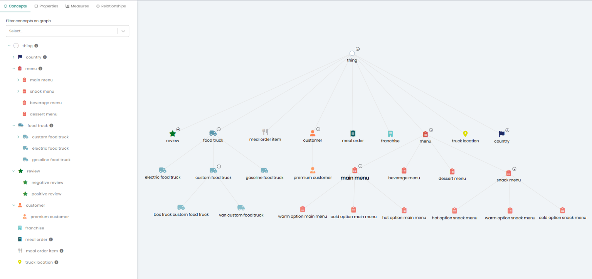The height and width of the screenshot is (279, 592).
Task: Click the meal order icon node
Action: tap(353, 134)
